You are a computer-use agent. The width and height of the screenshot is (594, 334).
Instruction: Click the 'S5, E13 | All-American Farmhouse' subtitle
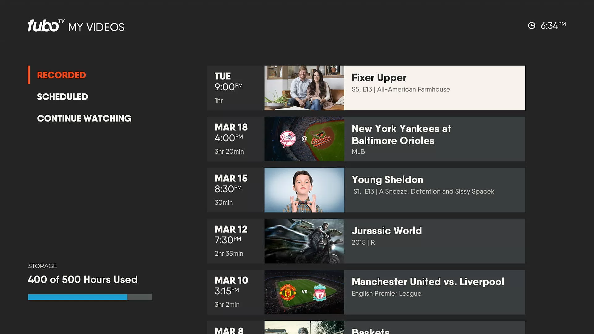point(401,89)
